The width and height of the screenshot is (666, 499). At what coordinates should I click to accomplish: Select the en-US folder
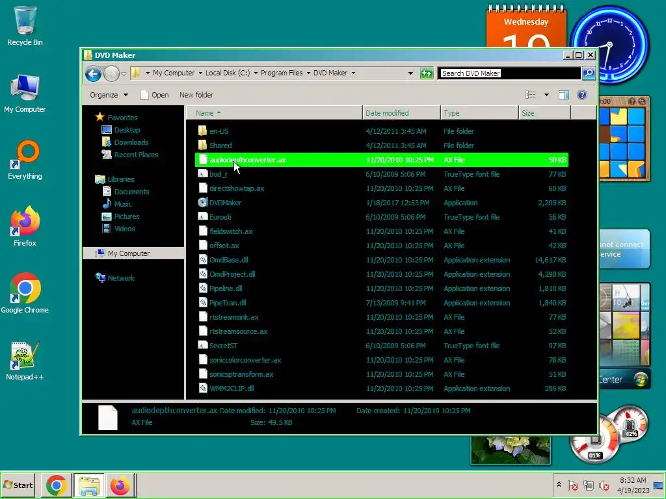click(x=219, y=131)
